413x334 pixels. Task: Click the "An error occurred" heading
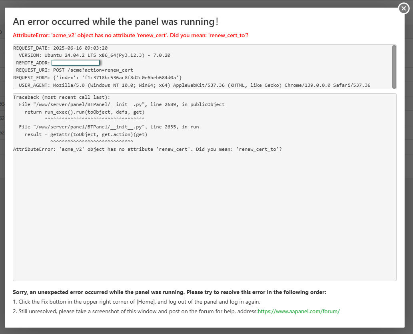(116, 22)
